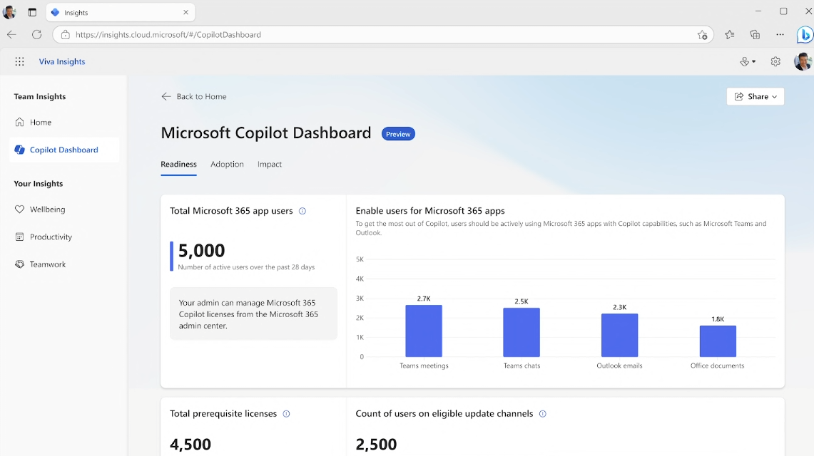Open the user account avatar
The width and height of the screenshot is (814, 456).
[803, 62]
